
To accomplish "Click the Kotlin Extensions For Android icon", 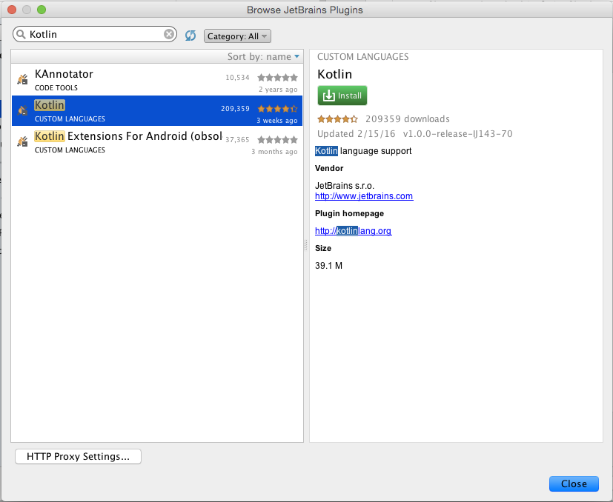I will coord(23,141).
